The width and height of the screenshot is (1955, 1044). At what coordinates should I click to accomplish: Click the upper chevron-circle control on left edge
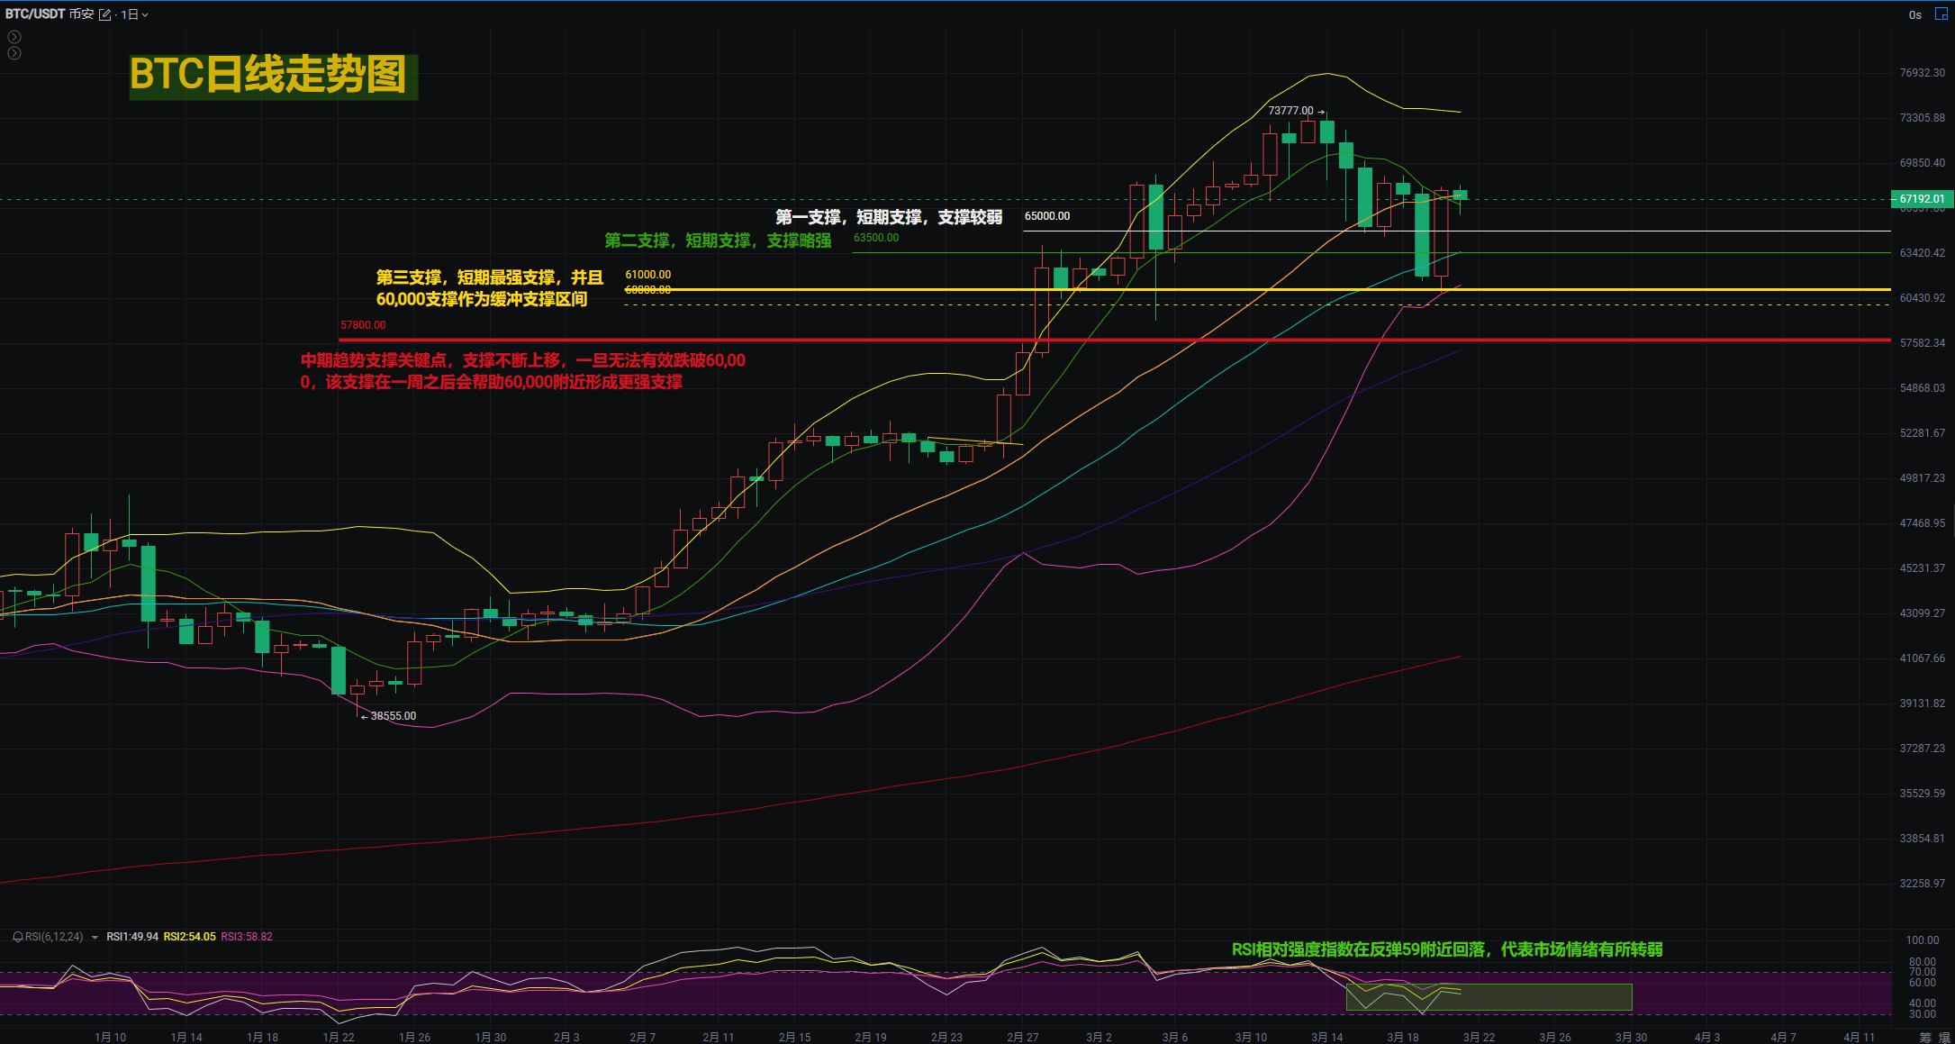(14, 37)
